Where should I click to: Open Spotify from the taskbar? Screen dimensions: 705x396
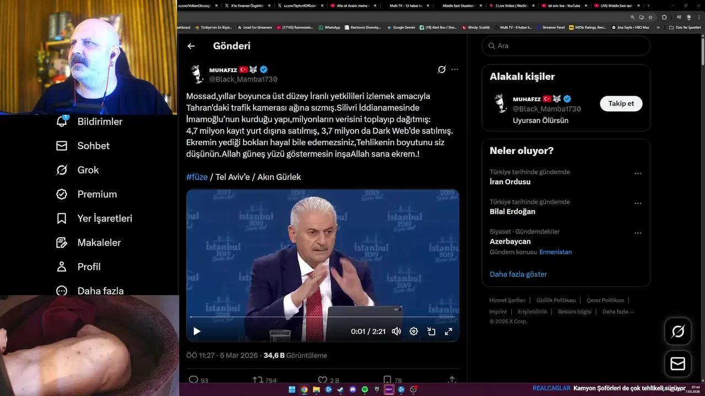click(365, 389)
